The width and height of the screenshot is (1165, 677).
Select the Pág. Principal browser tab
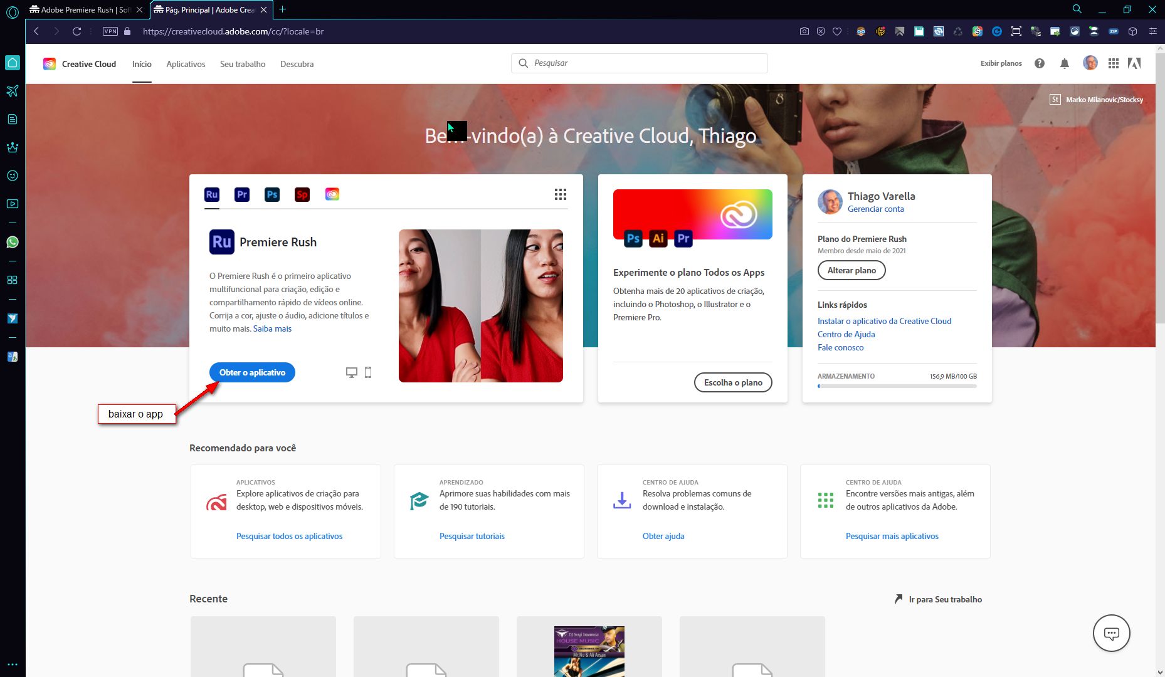(211, 10)
